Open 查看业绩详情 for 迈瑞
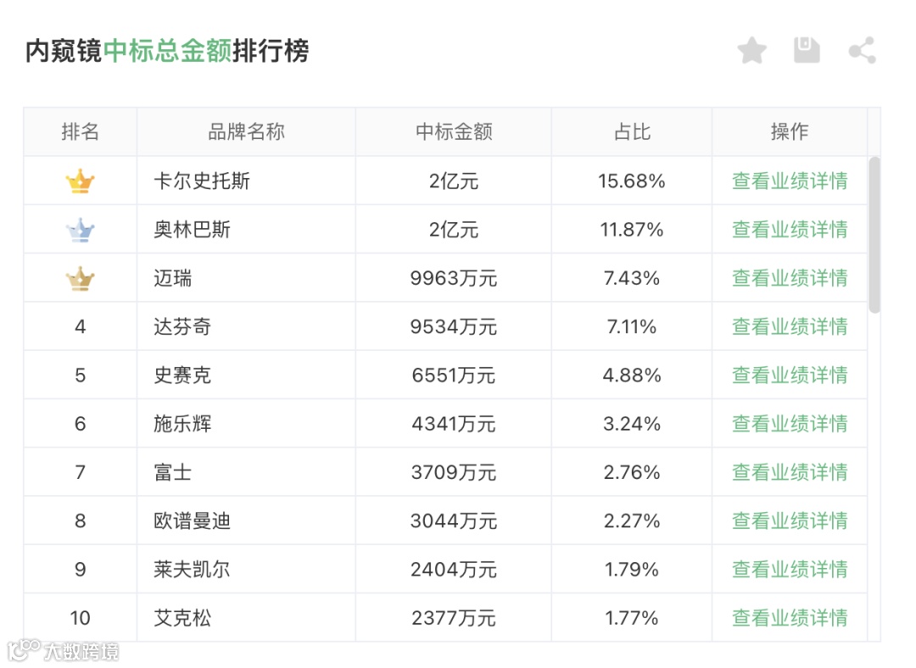The height and width of the screenshot is (668, 916). (x=790, y=278)
